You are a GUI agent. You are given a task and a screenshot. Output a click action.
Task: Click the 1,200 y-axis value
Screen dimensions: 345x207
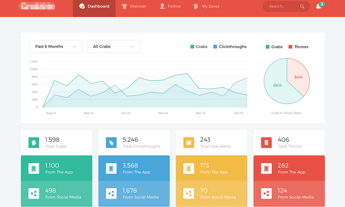click(x=34, y=62)
